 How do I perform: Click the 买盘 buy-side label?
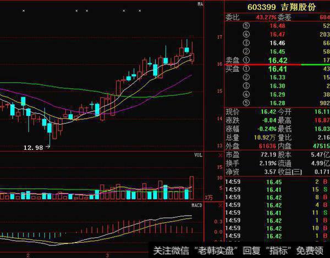233,69
